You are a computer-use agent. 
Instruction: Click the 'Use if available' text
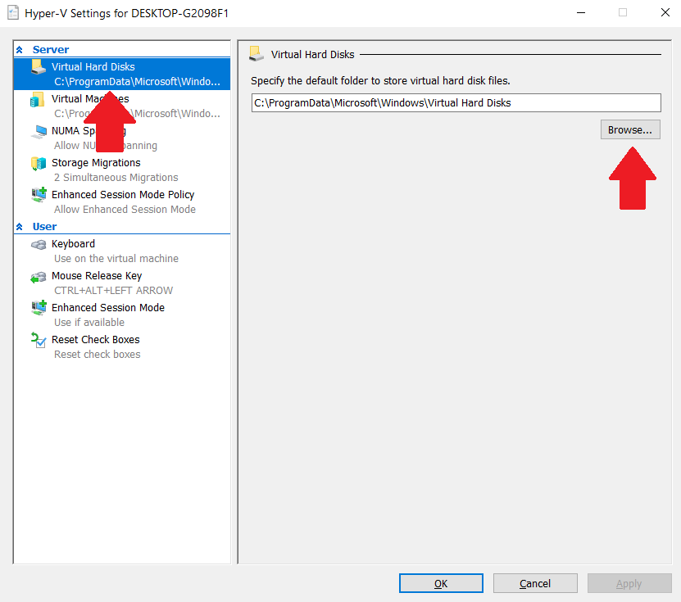89,323
